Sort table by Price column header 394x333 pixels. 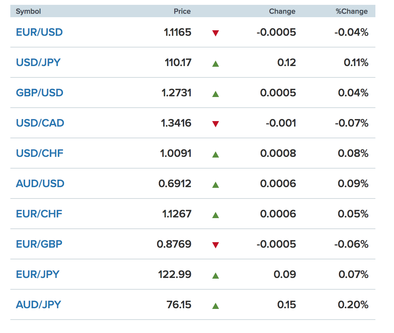[x=182, y=11]
